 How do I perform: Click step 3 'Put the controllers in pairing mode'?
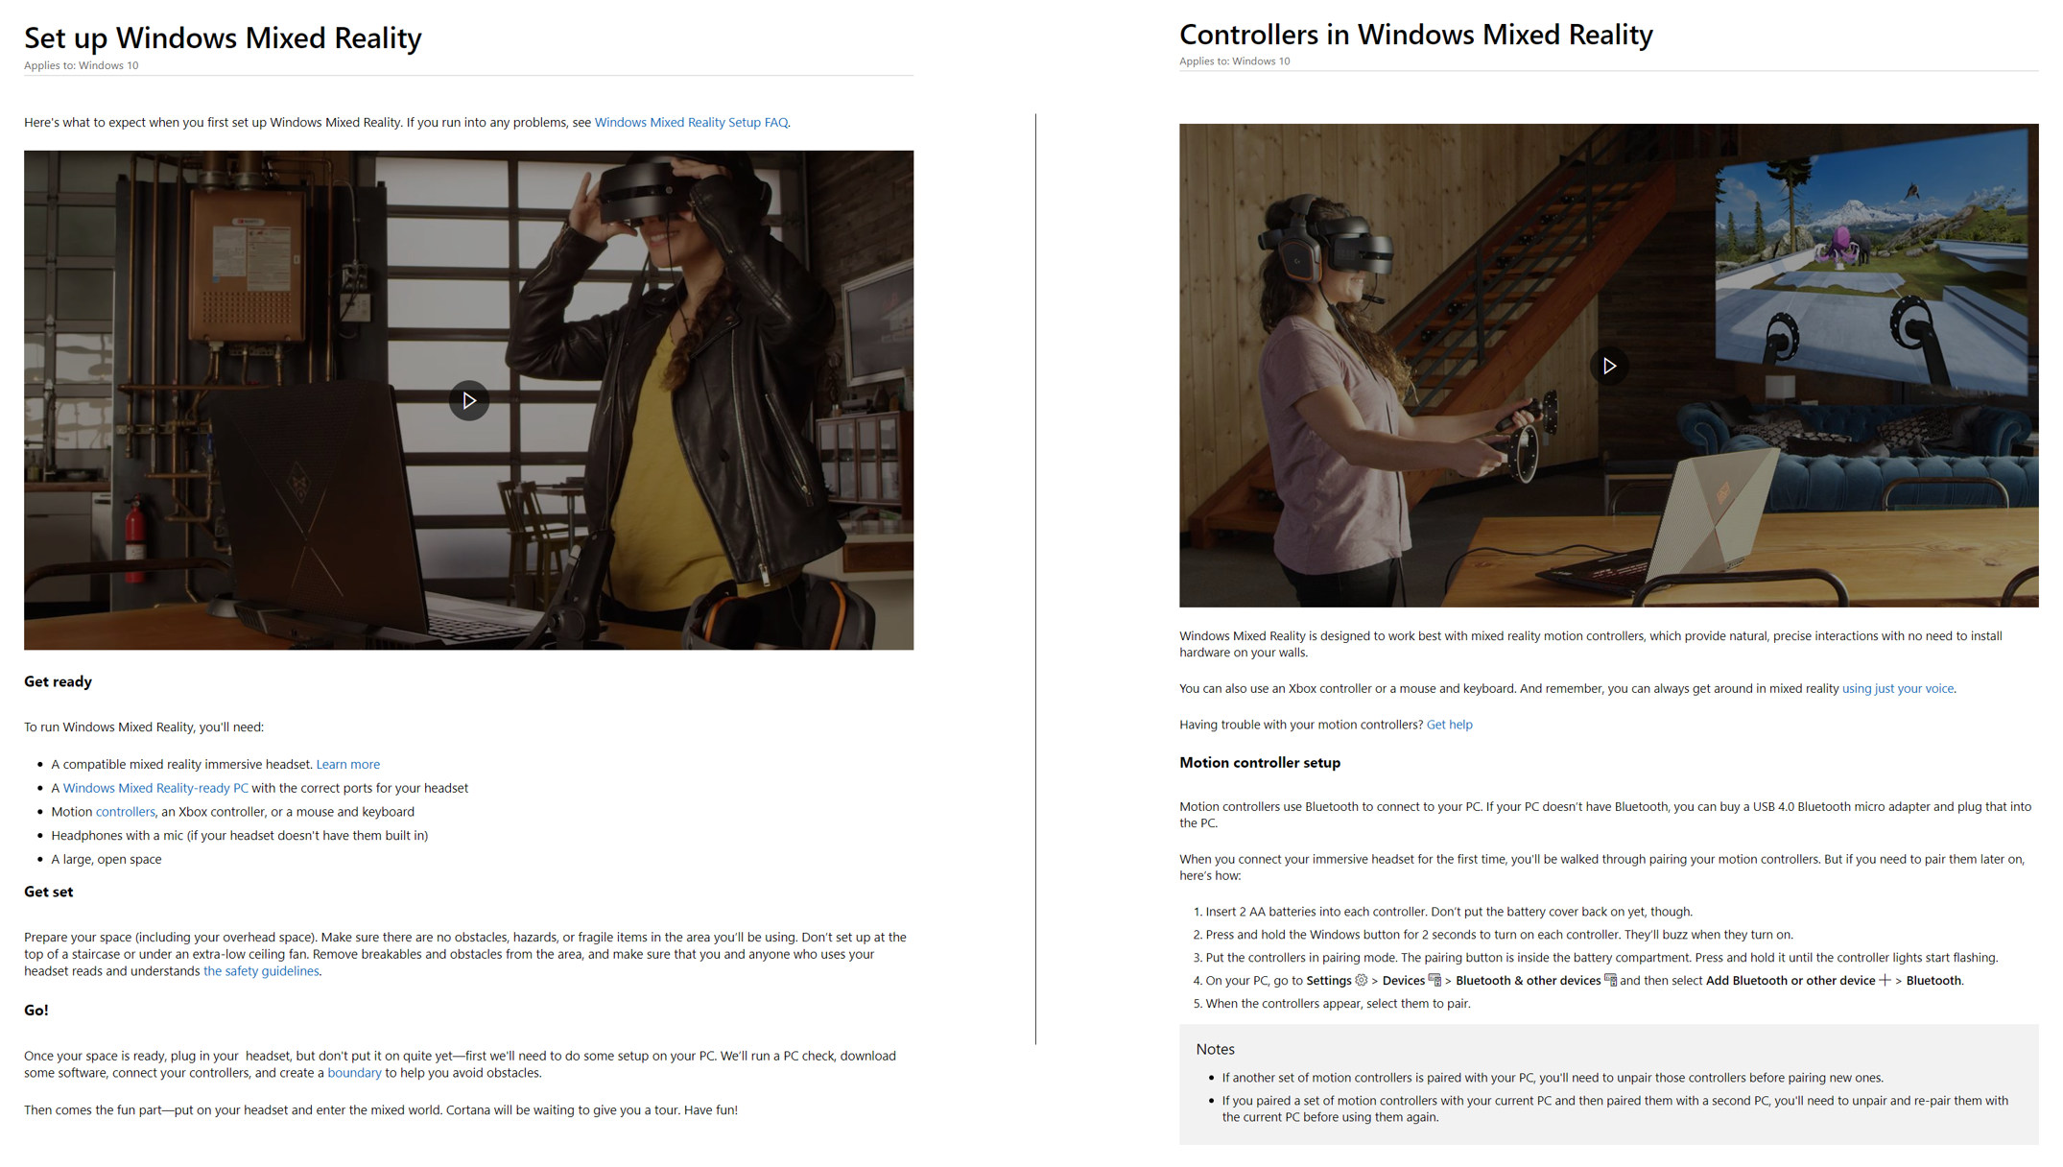(x=1601, y=958)
